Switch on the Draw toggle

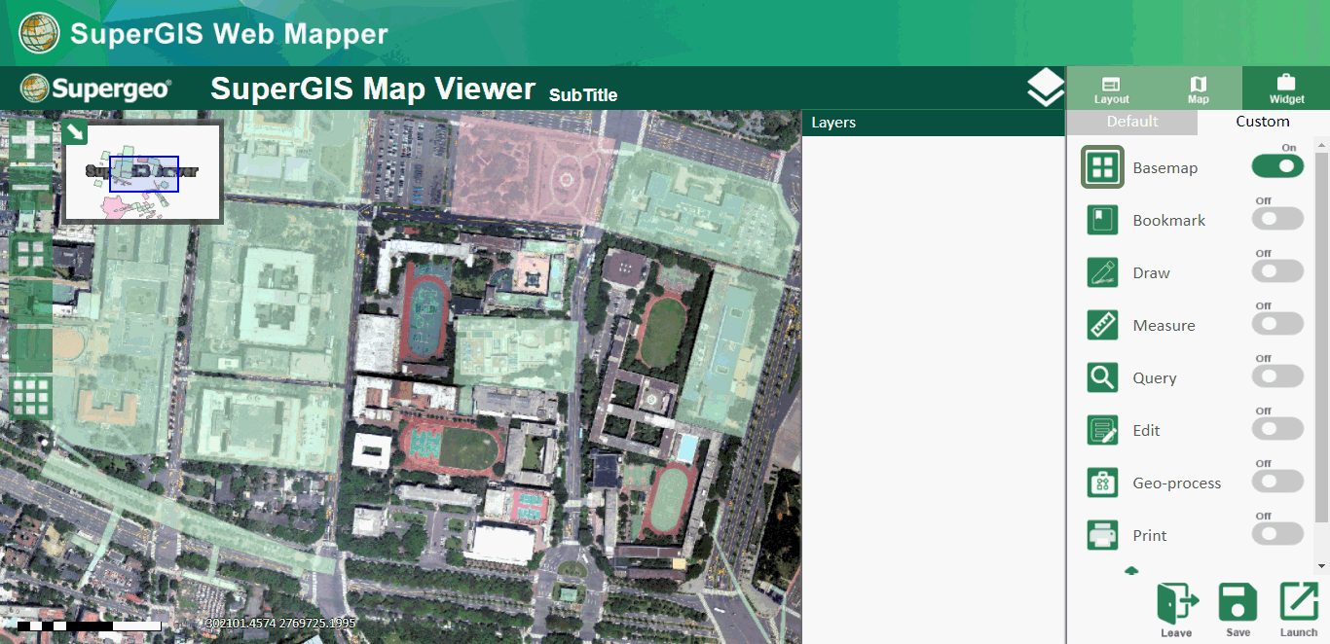(1277, 270)
